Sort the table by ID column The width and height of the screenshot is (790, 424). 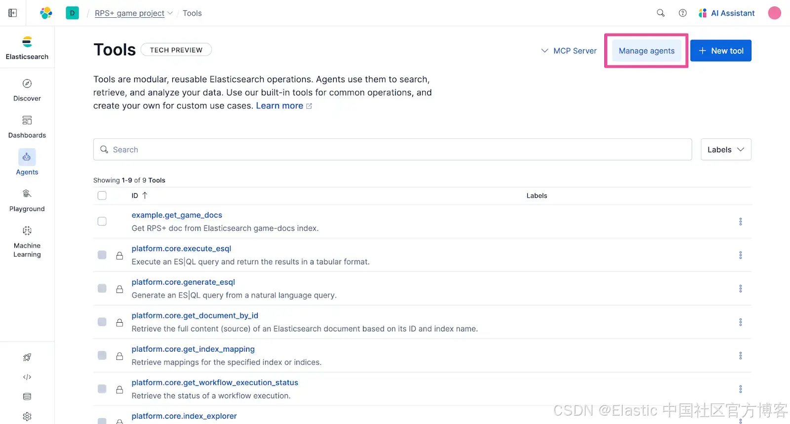pos(139,196)
